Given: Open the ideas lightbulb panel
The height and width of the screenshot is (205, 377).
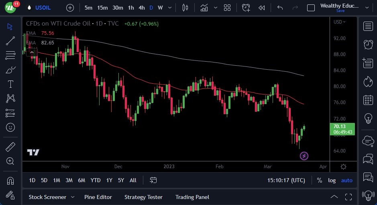Looking at the screenshot, I should tap(368, 119).
